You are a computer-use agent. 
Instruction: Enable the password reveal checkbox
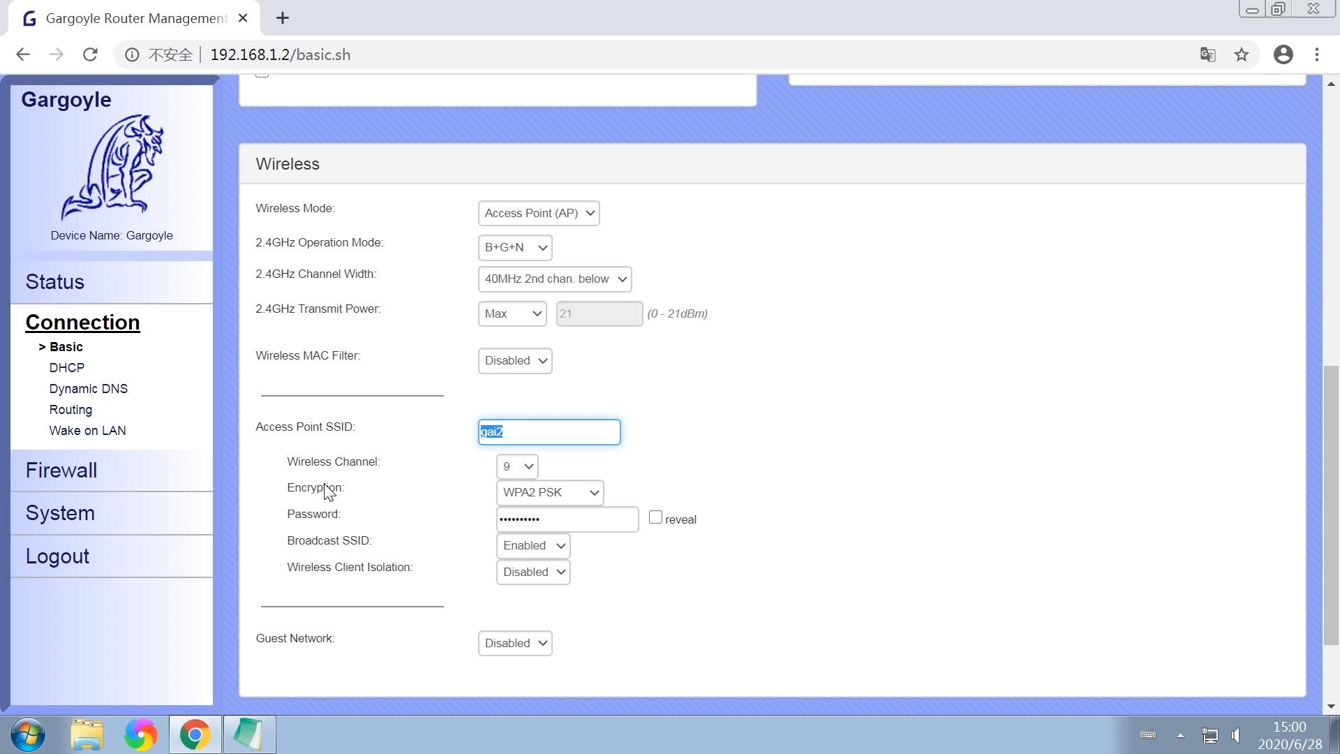[x=655, y=517]
